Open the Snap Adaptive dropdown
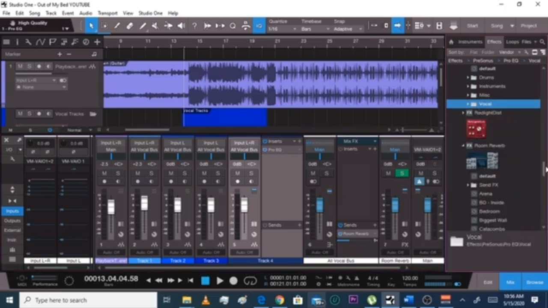The height and width of the screenshot is (308, 548). [348, 29]
